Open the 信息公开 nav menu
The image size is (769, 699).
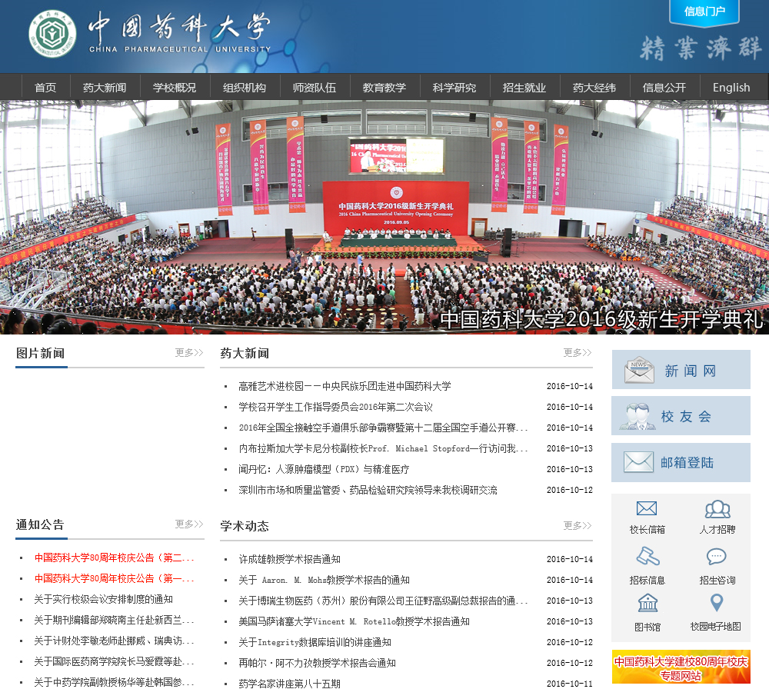[x=664, y=88]
